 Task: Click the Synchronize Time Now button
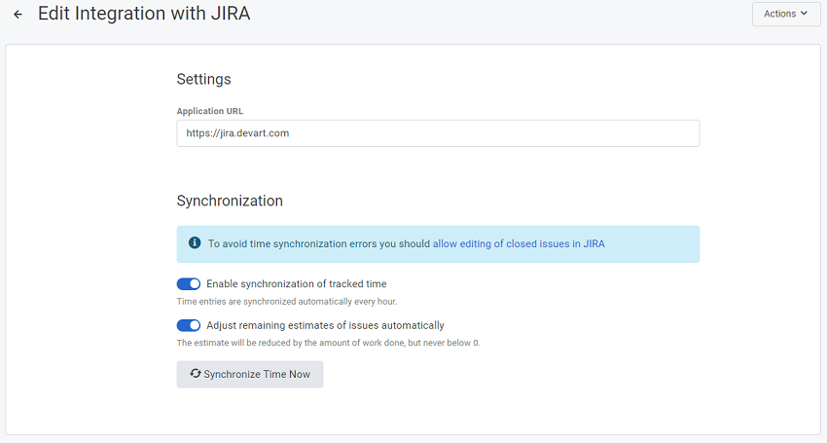coord(250,374)
